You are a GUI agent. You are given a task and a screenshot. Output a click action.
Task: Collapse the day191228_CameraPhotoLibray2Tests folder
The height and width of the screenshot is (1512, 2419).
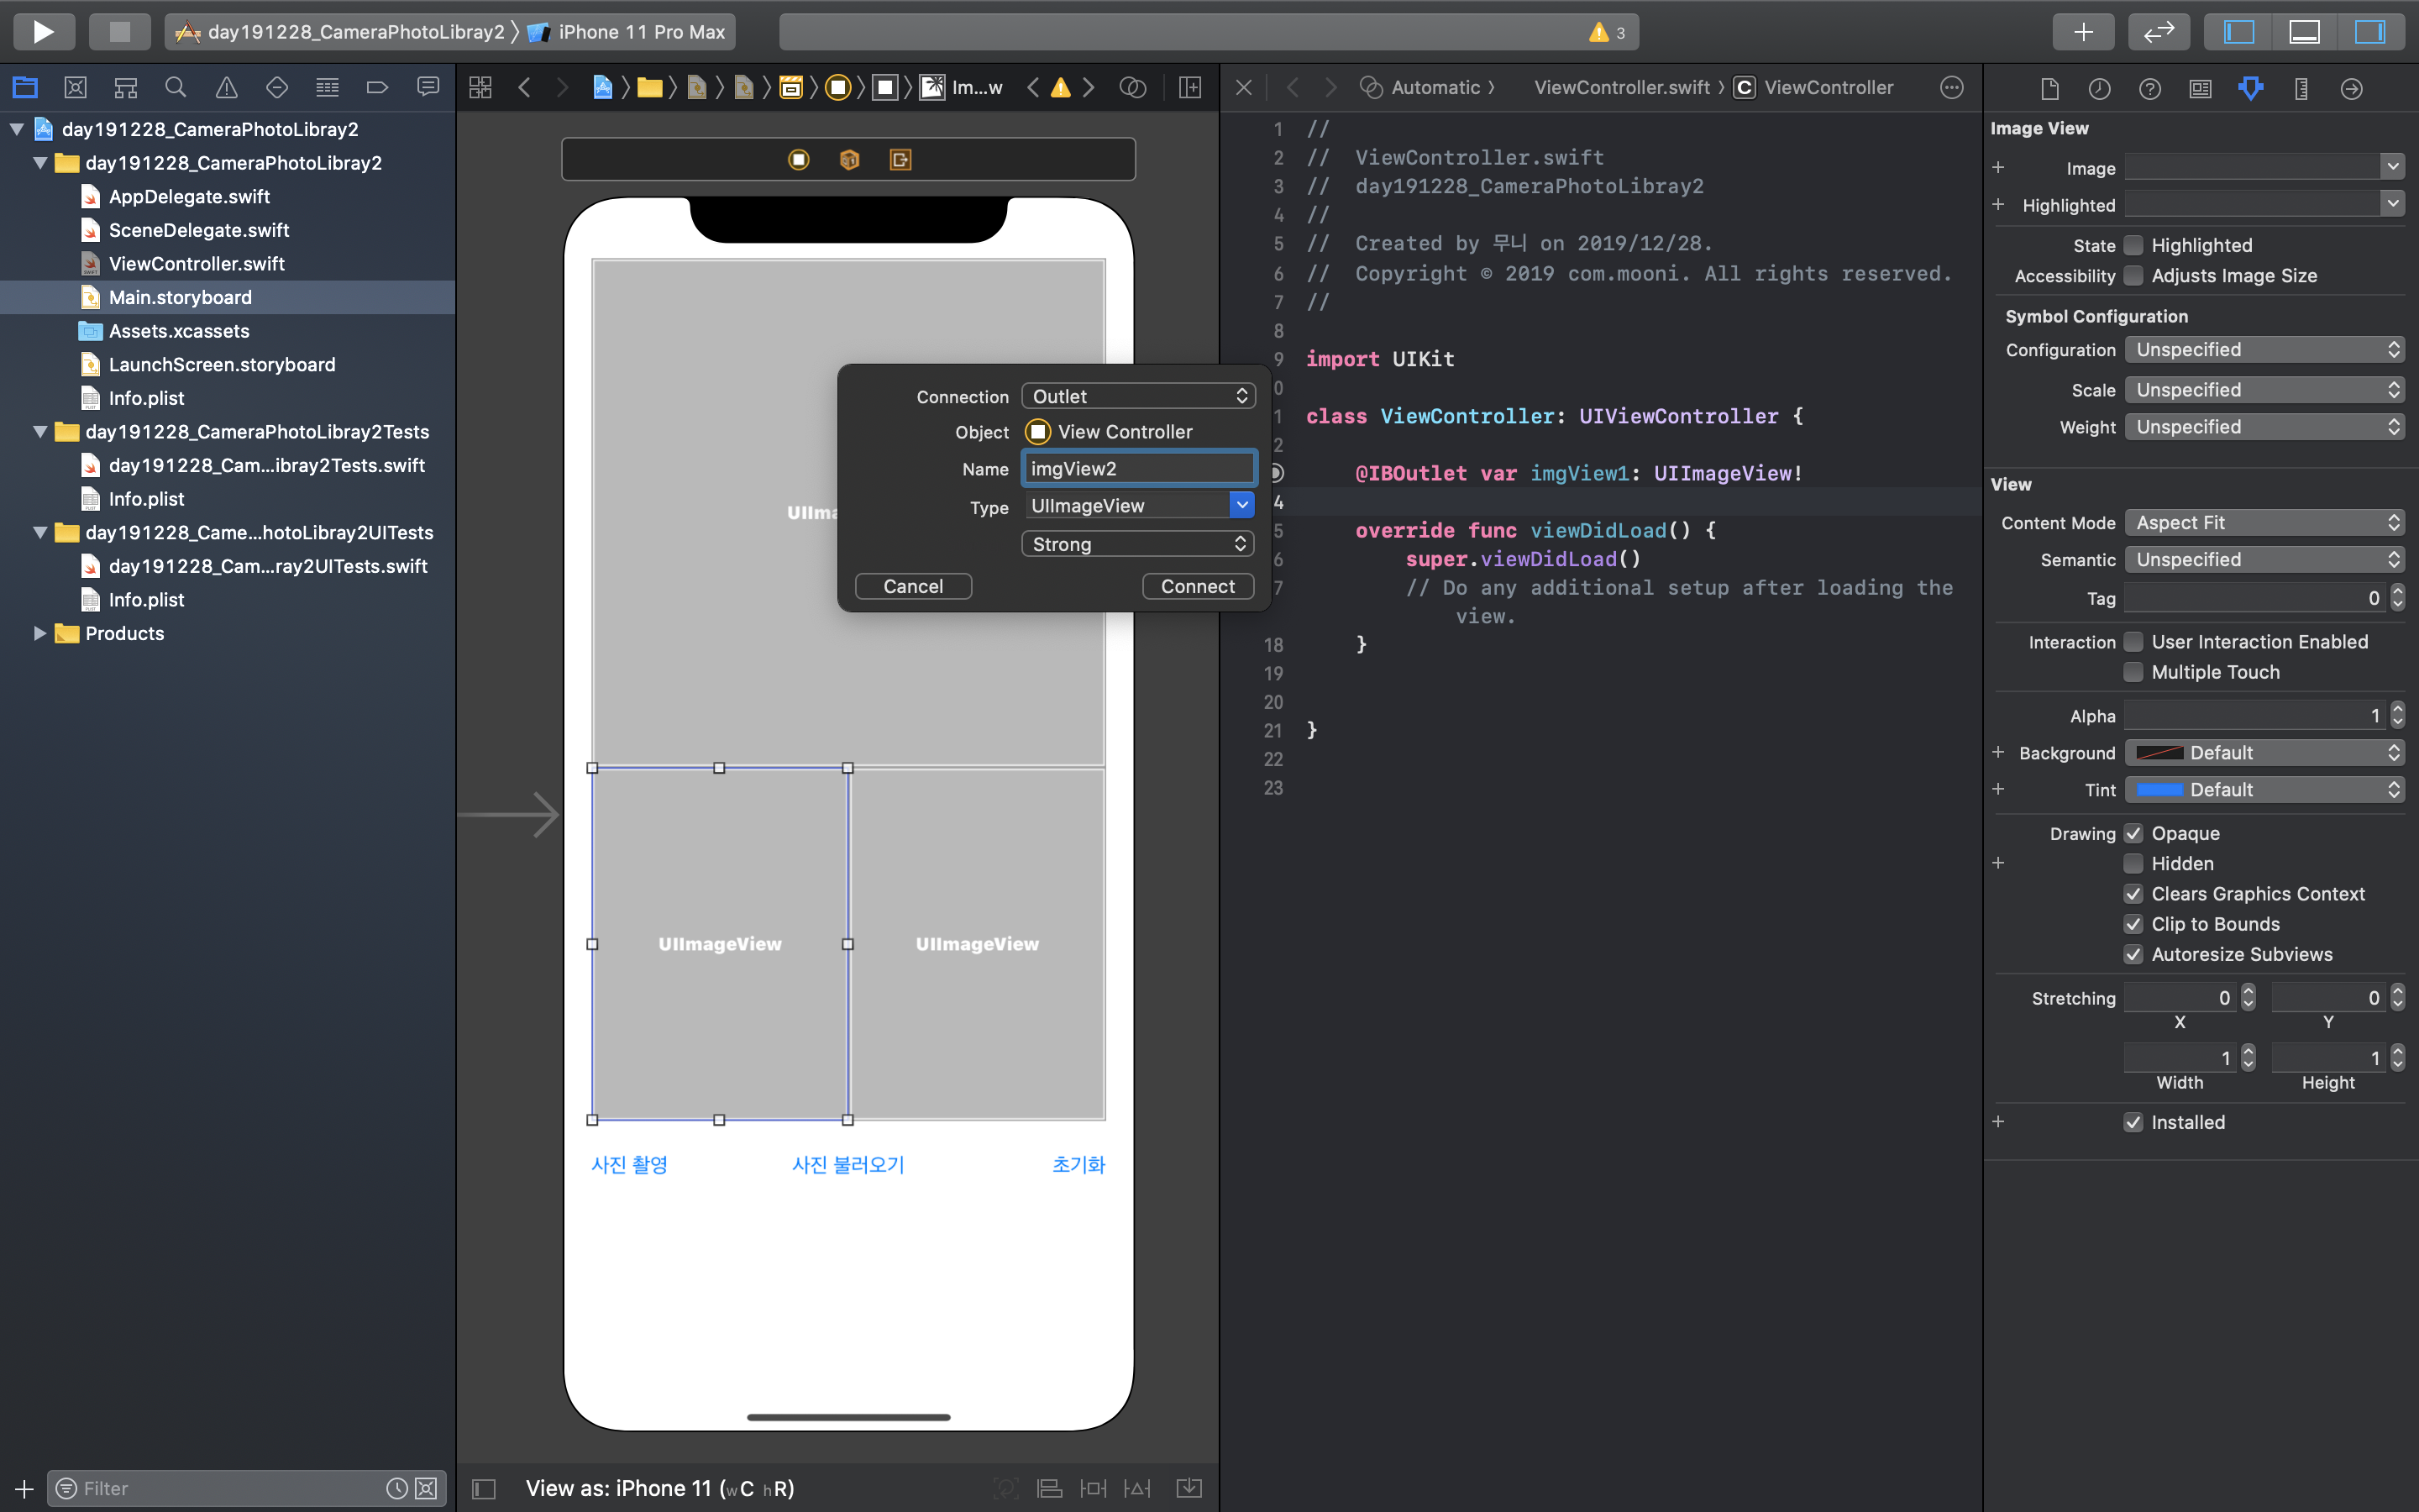click(40, 432)
